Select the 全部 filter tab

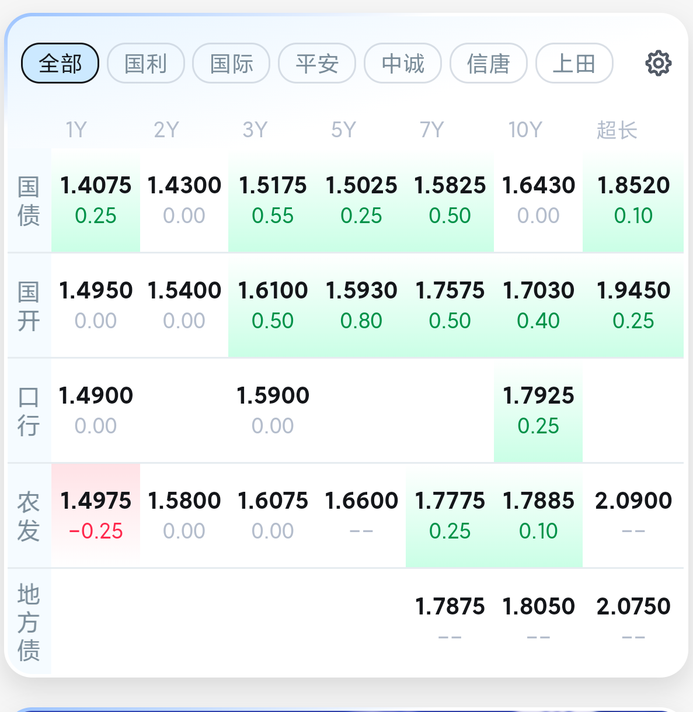pos(60,63)
